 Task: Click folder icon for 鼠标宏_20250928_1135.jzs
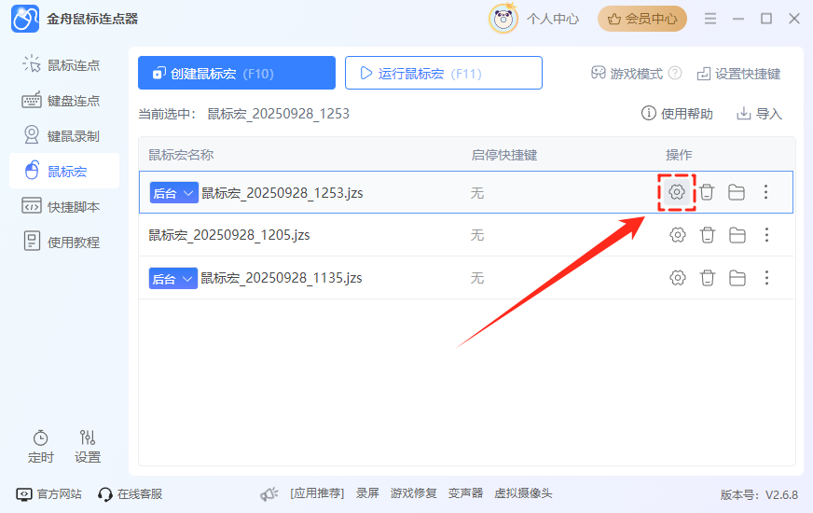[x=737, y=278]
